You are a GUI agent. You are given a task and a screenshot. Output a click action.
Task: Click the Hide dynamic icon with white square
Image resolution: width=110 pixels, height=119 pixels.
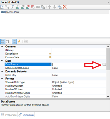(17, 7)
